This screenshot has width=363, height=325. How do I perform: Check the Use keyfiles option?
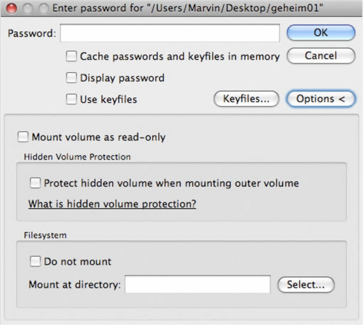click(x=72, y=99)
